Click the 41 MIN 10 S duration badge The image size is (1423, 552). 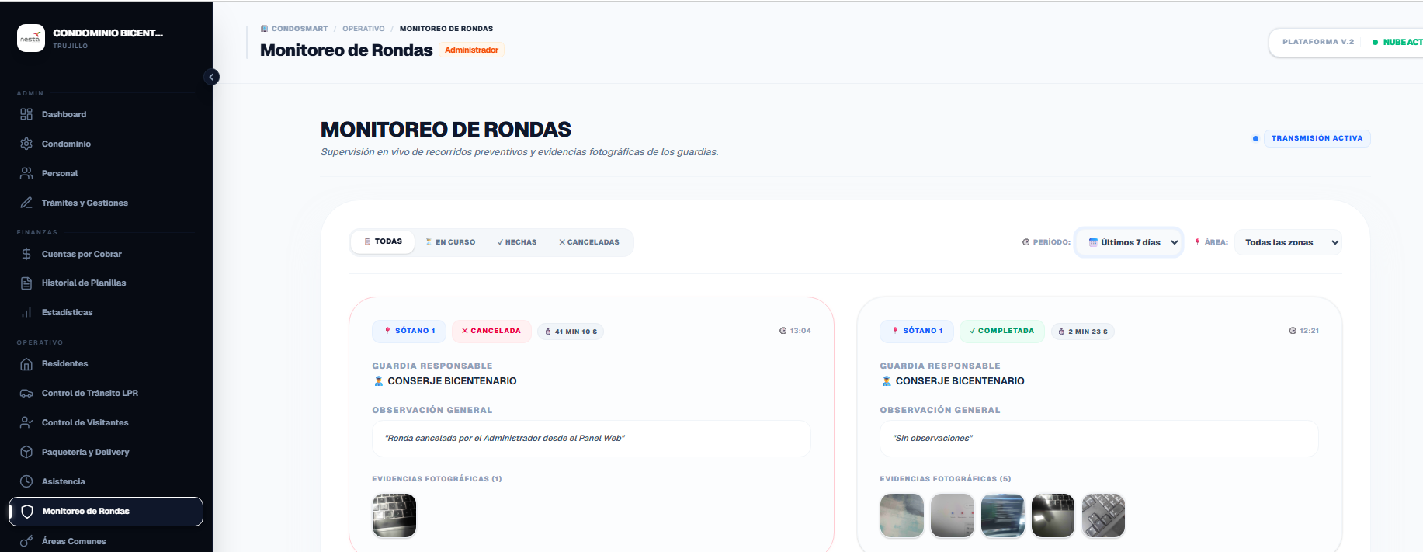pyautogui.click(x=571, y=332)
